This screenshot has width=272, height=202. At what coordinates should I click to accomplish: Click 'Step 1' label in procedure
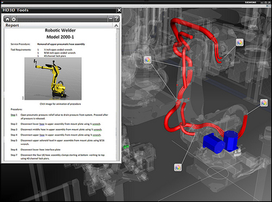[14, 115]
